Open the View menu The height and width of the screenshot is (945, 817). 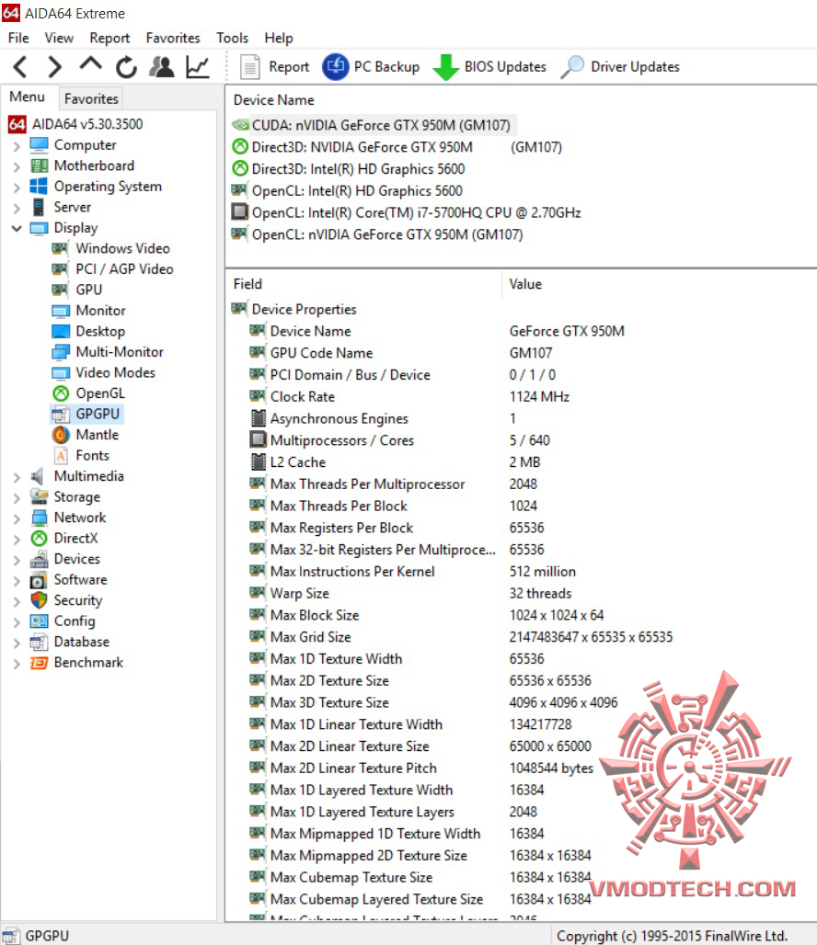pos(59,38)
